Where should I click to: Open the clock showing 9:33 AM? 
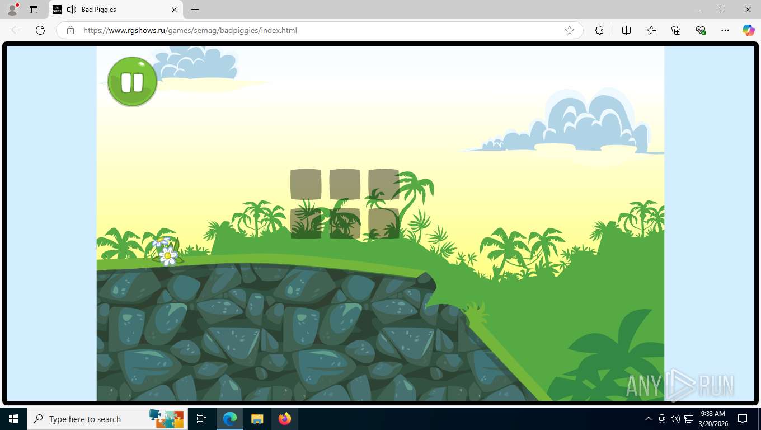(713, 419)
